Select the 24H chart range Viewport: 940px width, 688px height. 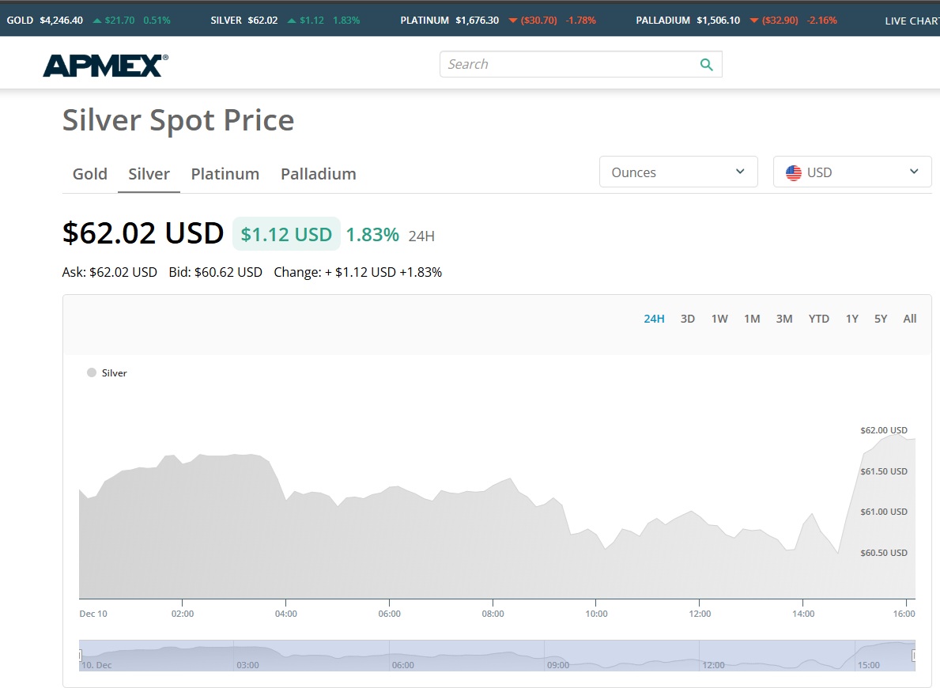pos(654,319)
